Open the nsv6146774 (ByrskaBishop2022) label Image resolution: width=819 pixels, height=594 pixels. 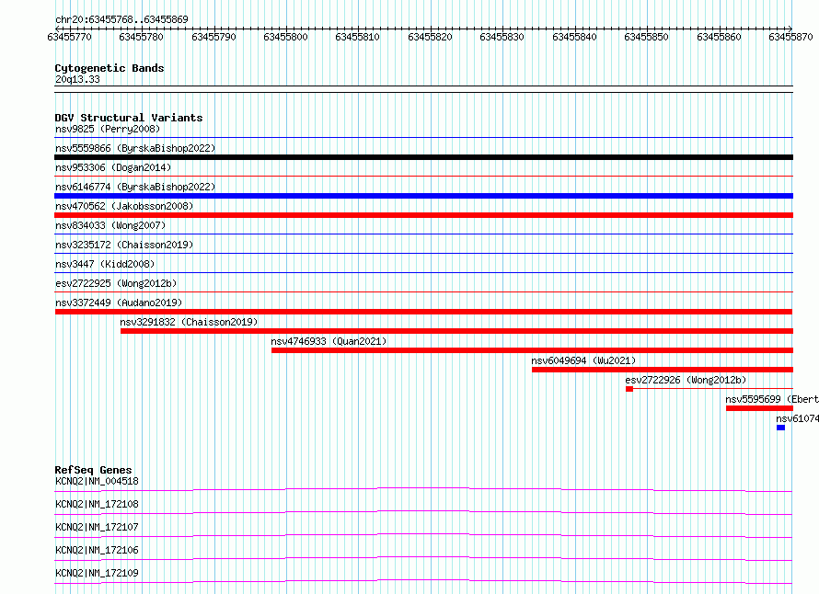(x=135, y=187)
